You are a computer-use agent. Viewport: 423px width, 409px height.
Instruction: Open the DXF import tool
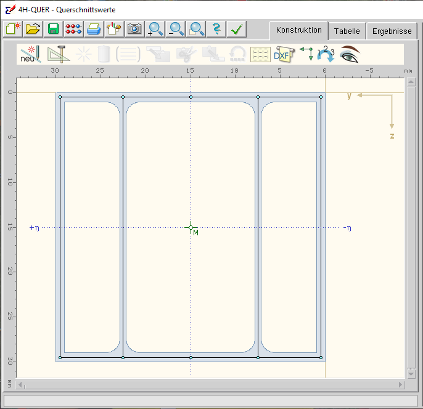[x=282, y=54]
